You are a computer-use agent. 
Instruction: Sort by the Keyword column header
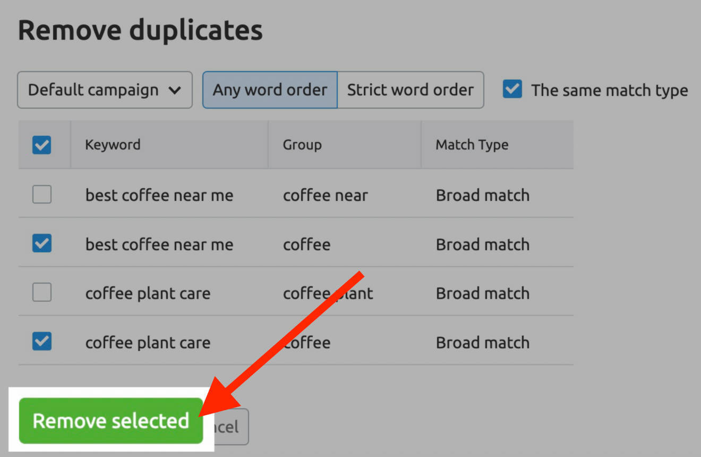click(113, 144)
